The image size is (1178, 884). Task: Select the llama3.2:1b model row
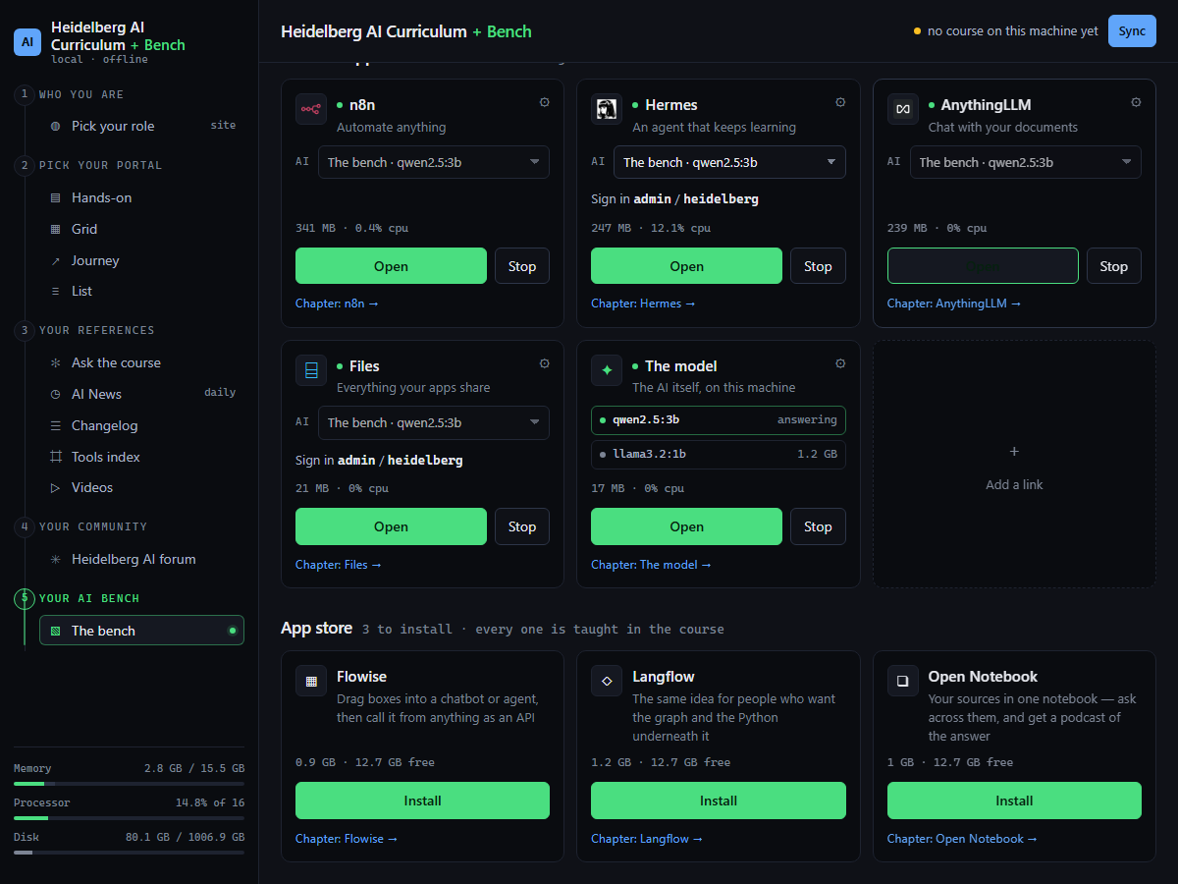(719, 455)
